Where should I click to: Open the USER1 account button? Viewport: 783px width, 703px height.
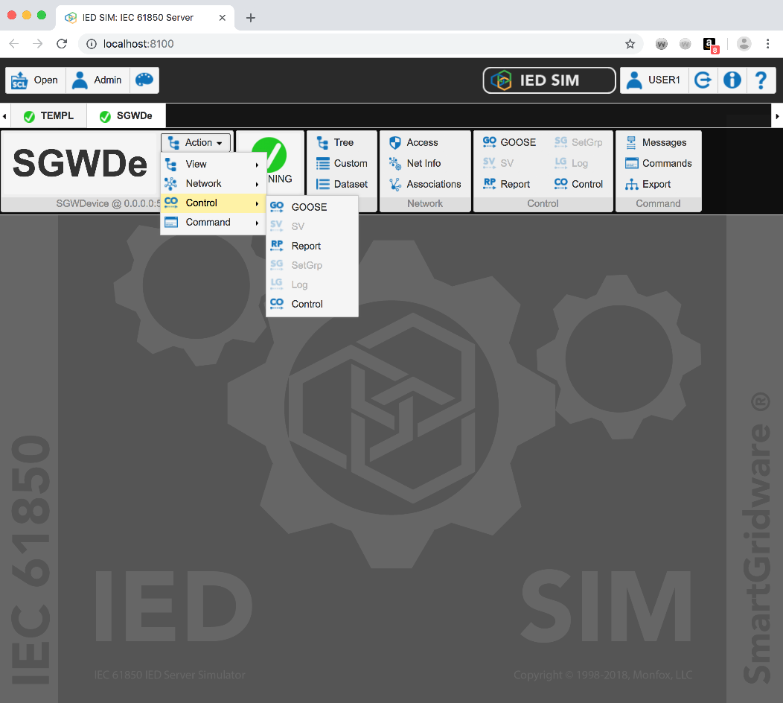[654, 80]
